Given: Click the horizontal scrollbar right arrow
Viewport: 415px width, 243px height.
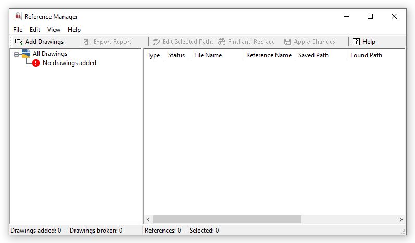Looking at the screenshot, I should click(401, 219).
